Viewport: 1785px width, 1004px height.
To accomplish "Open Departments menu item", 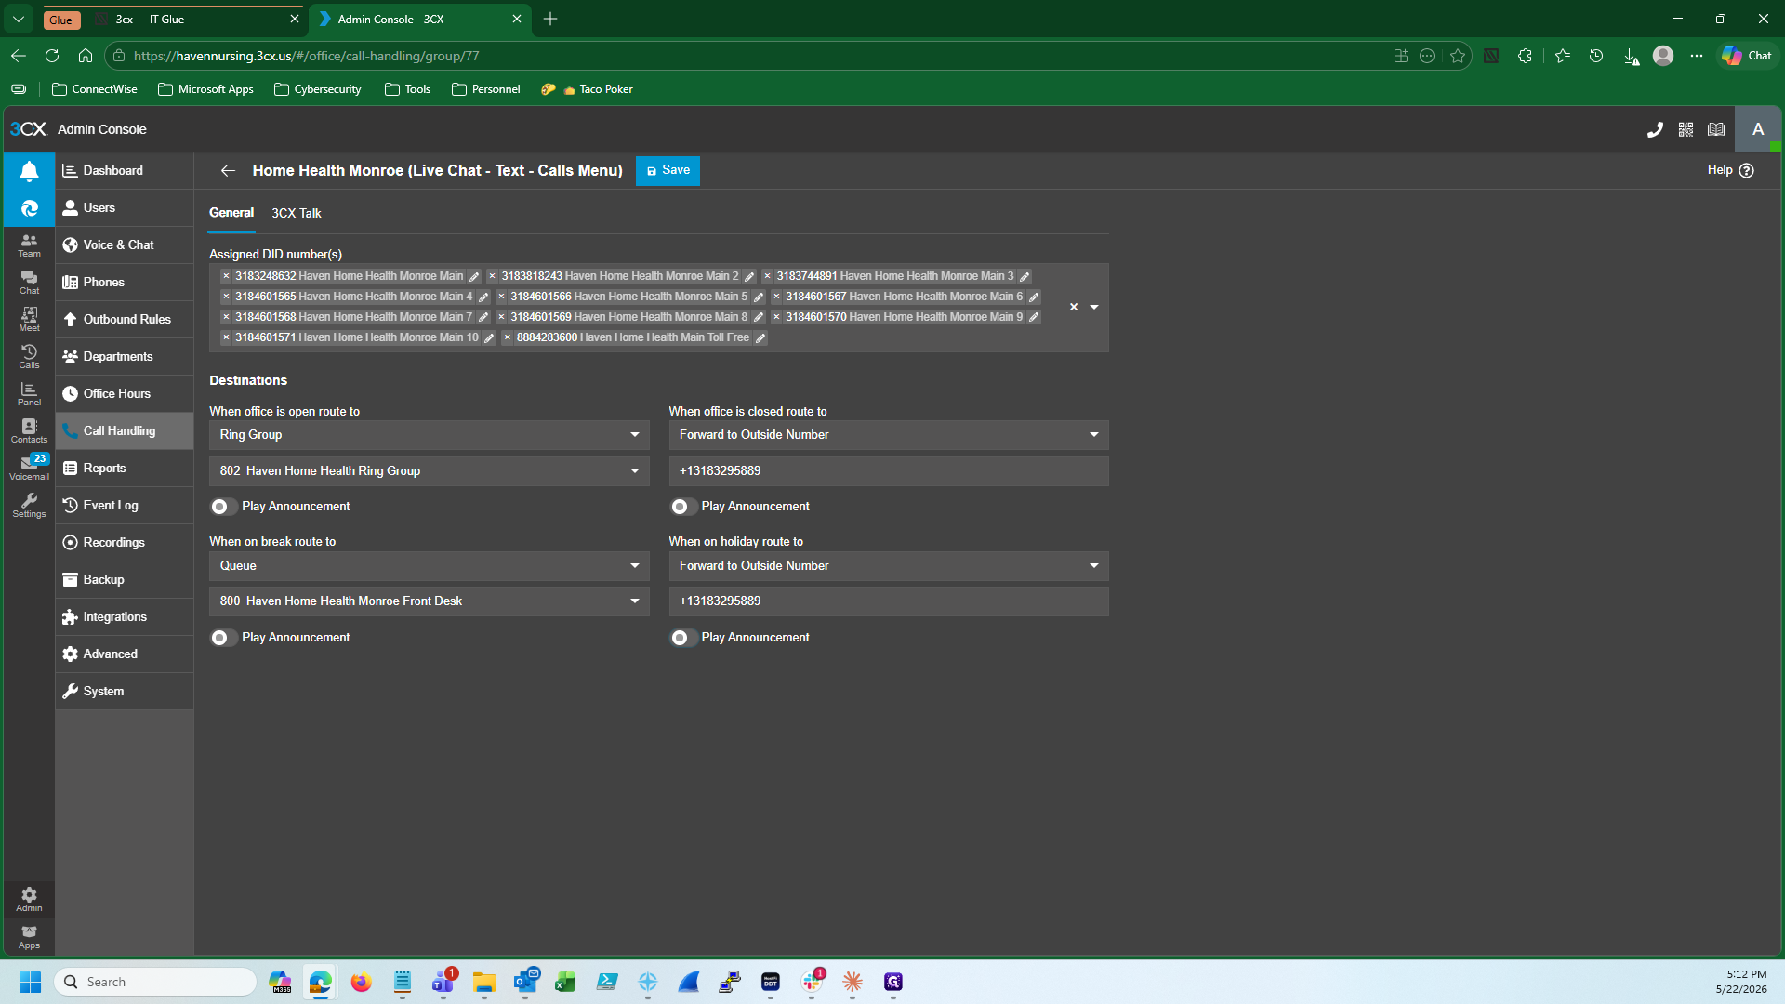I will [x=125, y=357].
